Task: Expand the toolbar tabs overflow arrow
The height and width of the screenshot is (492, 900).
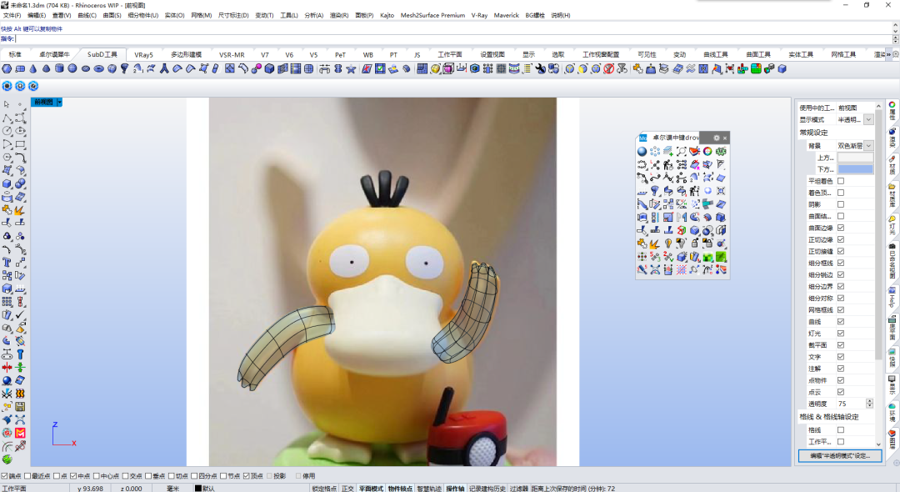Action: coord(888,54)
